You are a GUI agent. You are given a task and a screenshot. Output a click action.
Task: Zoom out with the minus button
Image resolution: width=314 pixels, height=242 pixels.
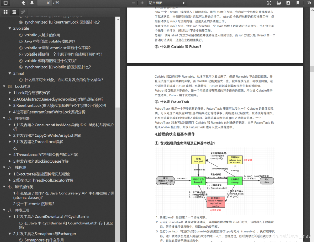pos(133,3)
